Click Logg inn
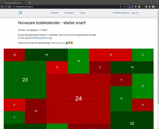 [x=135, y=13]
